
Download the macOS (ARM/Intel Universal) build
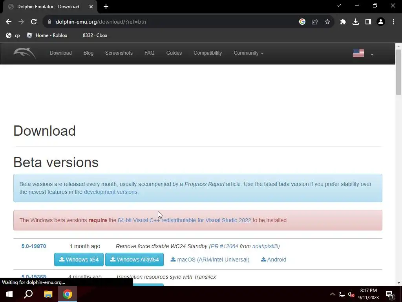click(210, 260)
